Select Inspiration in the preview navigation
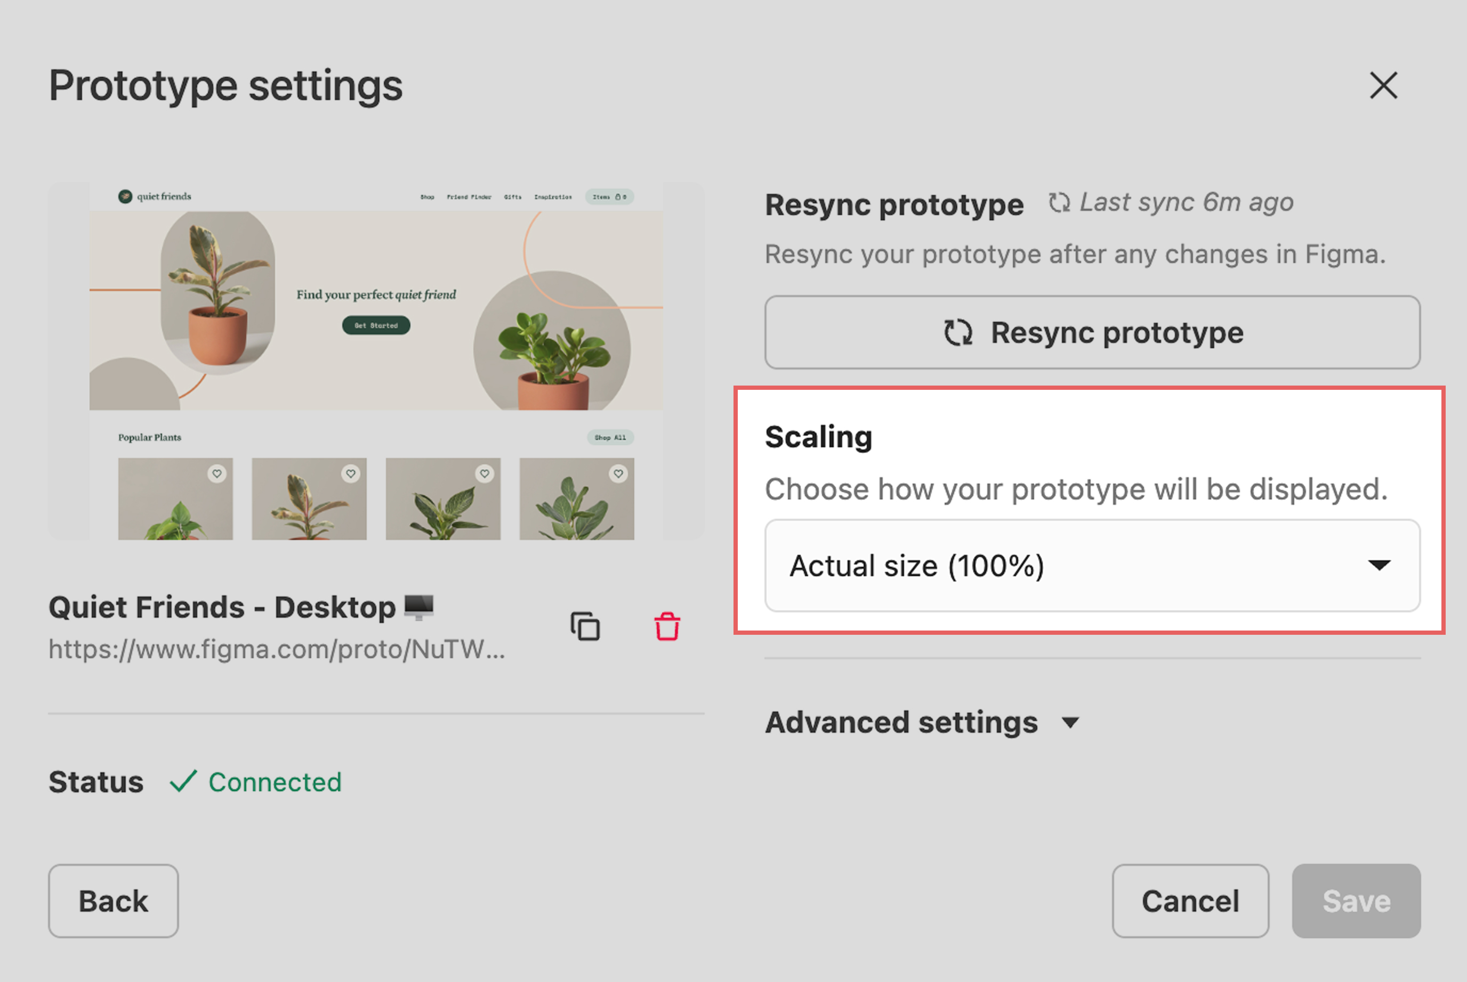The width and height of the screenshot is (1467, 982). [x=552, y=197]
